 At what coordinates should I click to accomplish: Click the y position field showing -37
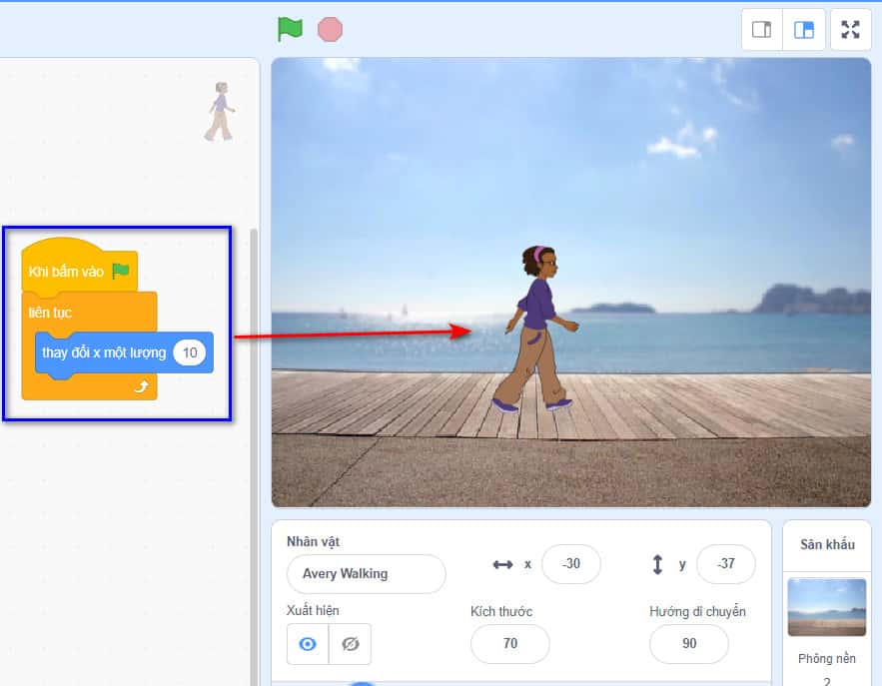click(725, 564)
